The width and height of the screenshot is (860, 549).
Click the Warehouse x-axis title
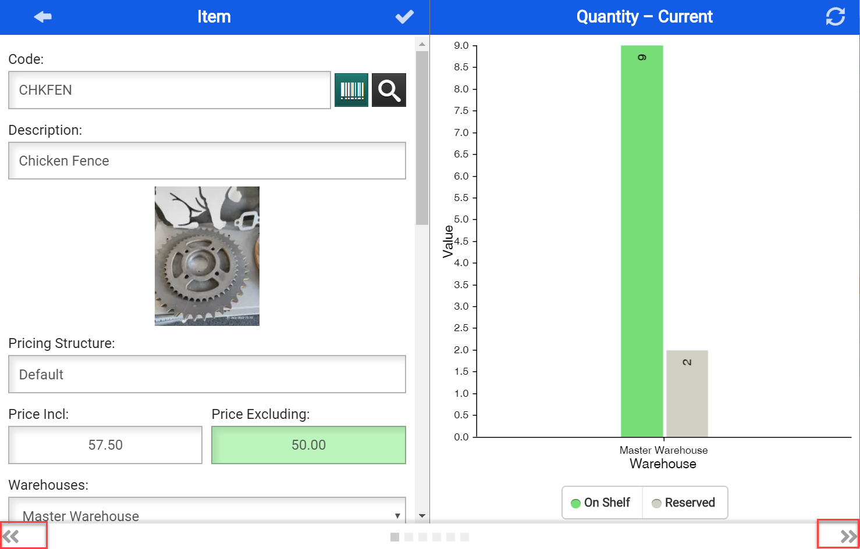pyautogui.click(x=663, y=464)
